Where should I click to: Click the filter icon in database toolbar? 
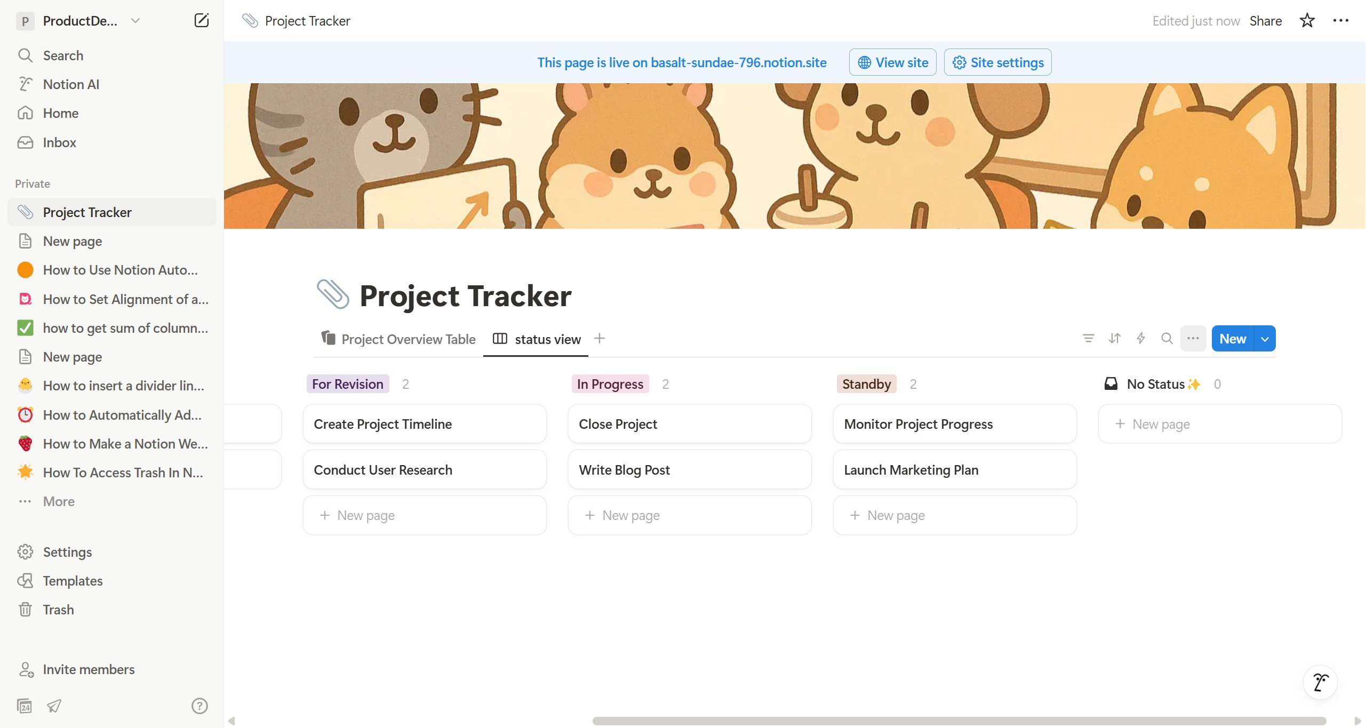coord(1088,338)
